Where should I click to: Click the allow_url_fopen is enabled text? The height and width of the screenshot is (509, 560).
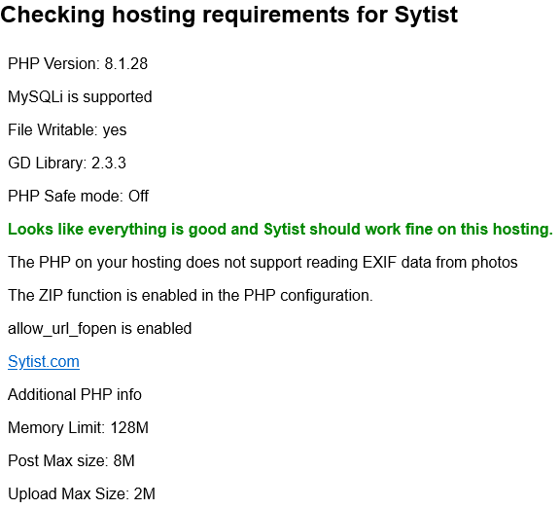pyautogui.click(x=99, y=329)
